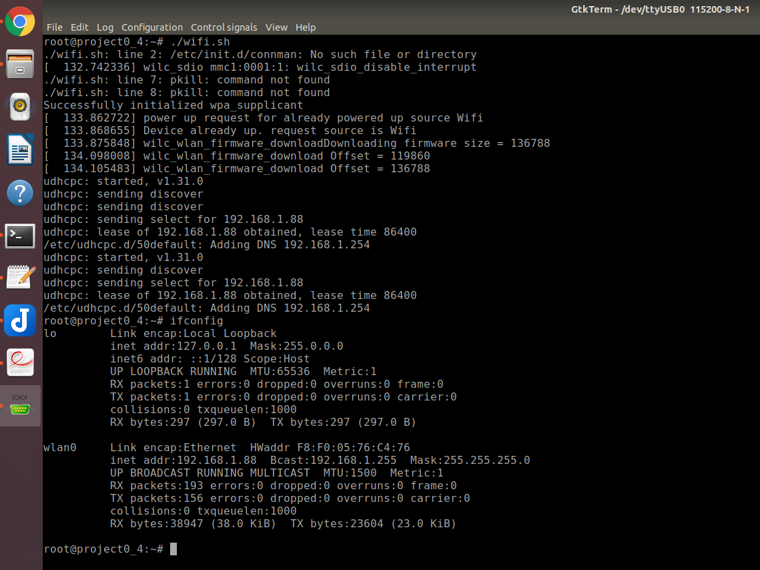
Task: Click 'TX packets:156' text
Action: pyautogui.click(x=157, y=499)
